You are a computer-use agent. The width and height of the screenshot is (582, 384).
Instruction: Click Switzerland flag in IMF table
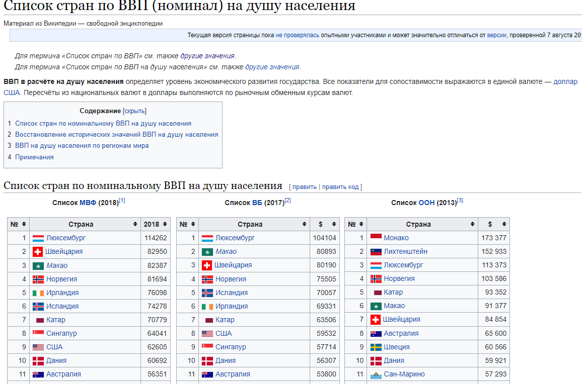(37, 252)
